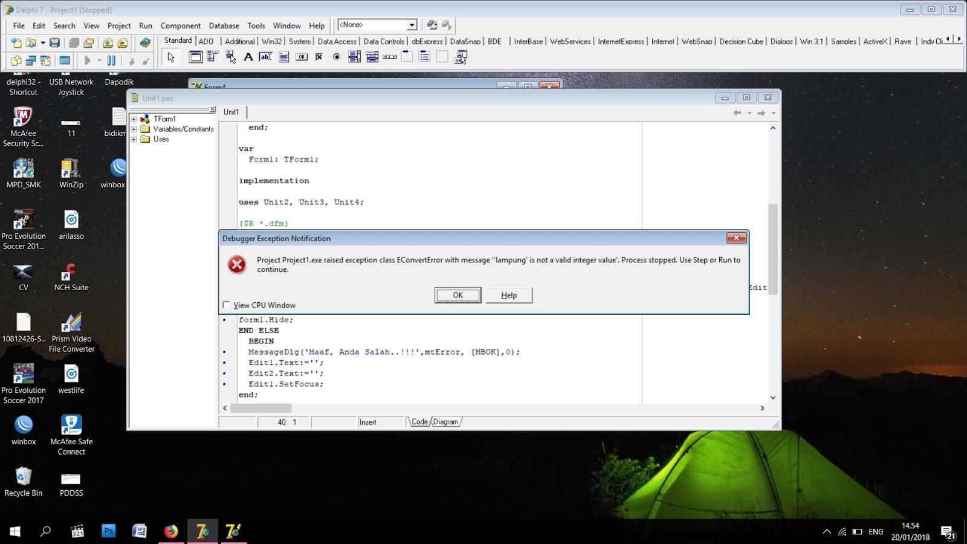Expand the Uses node in the code explorer
Image resolution: width=967 pixels, height=544 pixels.
coord(135,139)
